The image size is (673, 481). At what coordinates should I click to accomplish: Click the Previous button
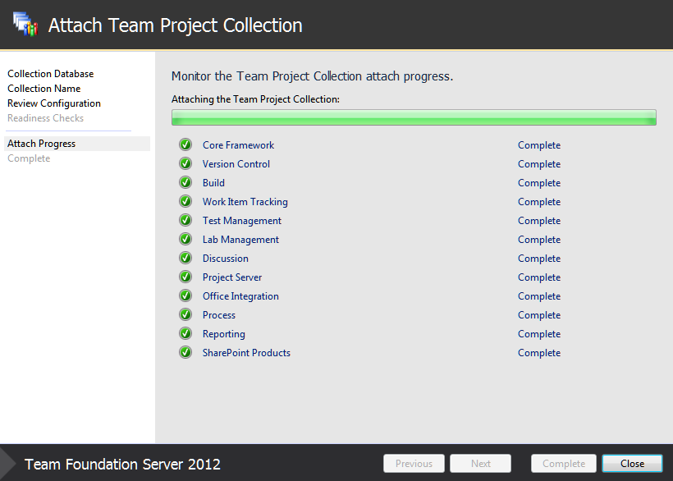click(414, 464)
